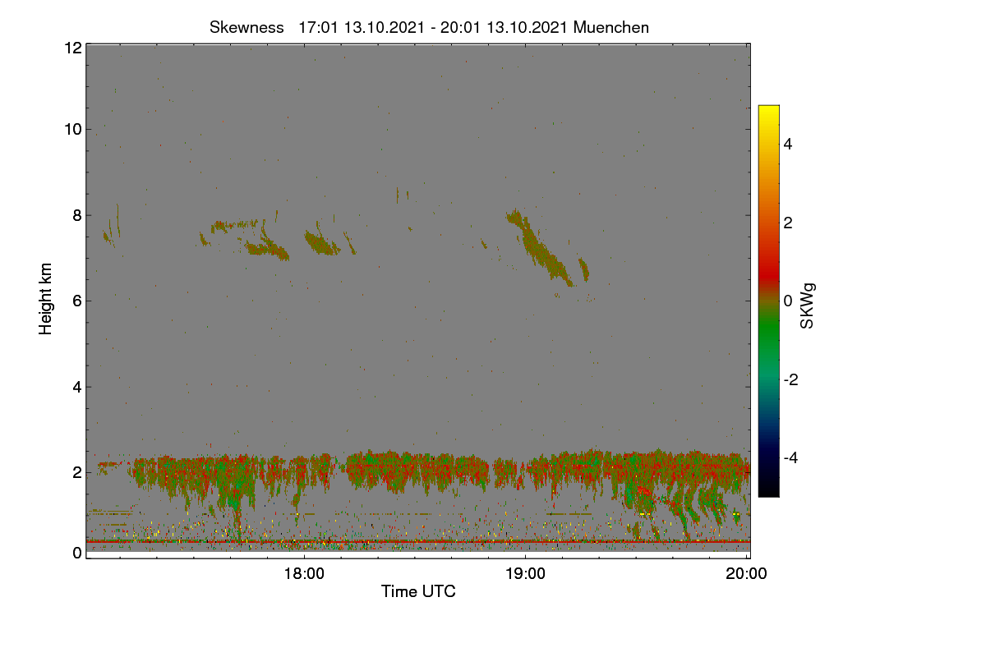986x657 pixels.
Task: Click the colorbar tick label -4
Action: 790,457
